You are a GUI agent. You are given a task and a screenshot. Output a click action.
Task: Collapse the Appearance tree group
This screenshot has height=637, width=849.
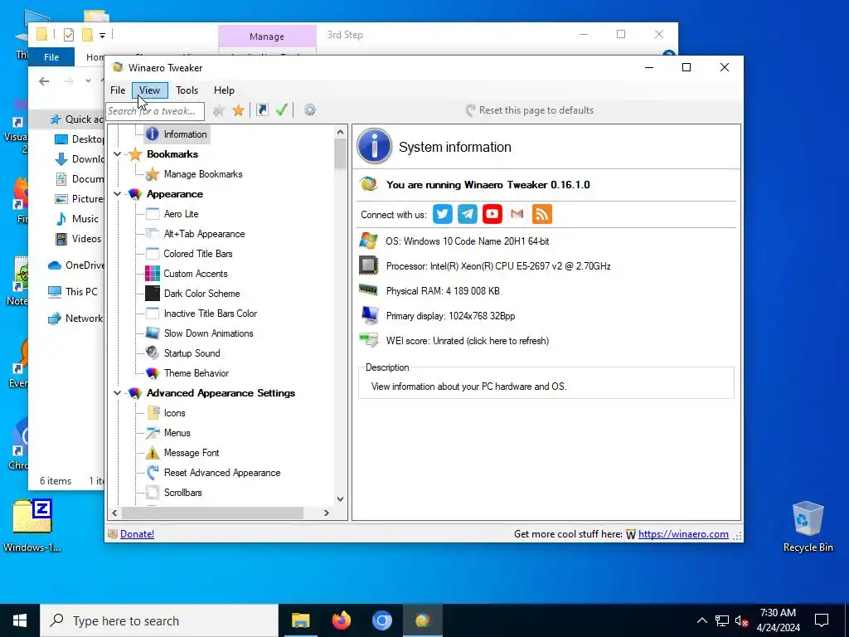click(x=117, y=194)
